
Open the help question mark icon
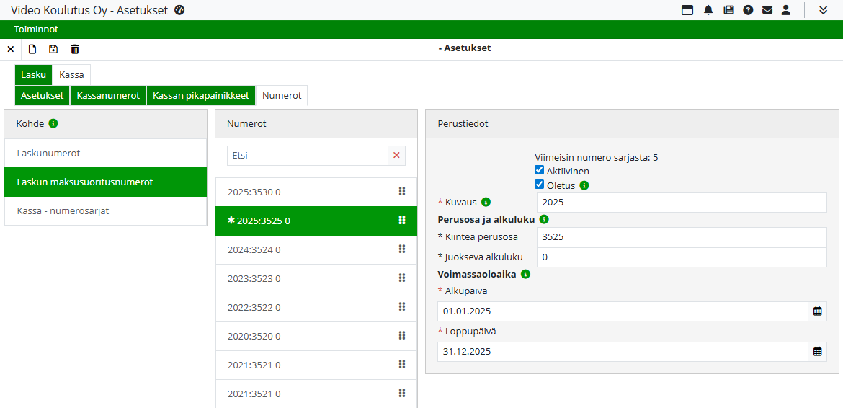(x=749, y=10)
